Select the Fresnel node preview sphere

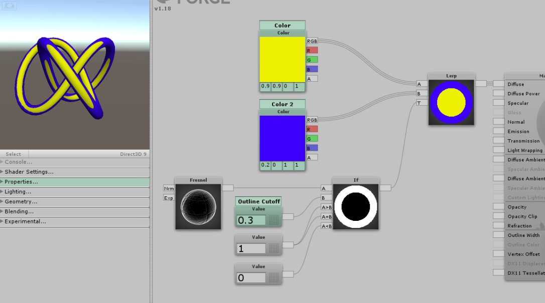[x=198, y=206]
